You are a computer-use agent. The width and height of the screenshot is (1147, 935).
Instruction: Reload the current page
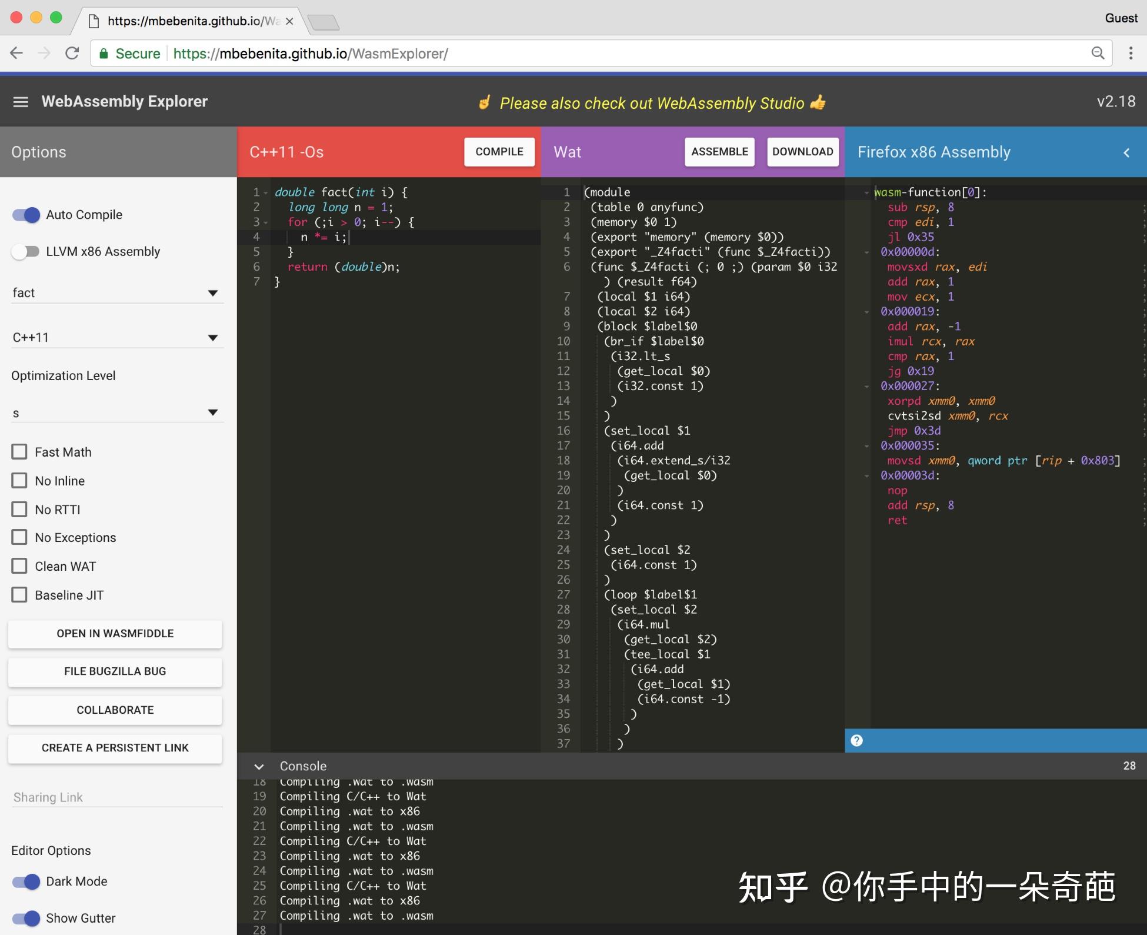(72, 53)
